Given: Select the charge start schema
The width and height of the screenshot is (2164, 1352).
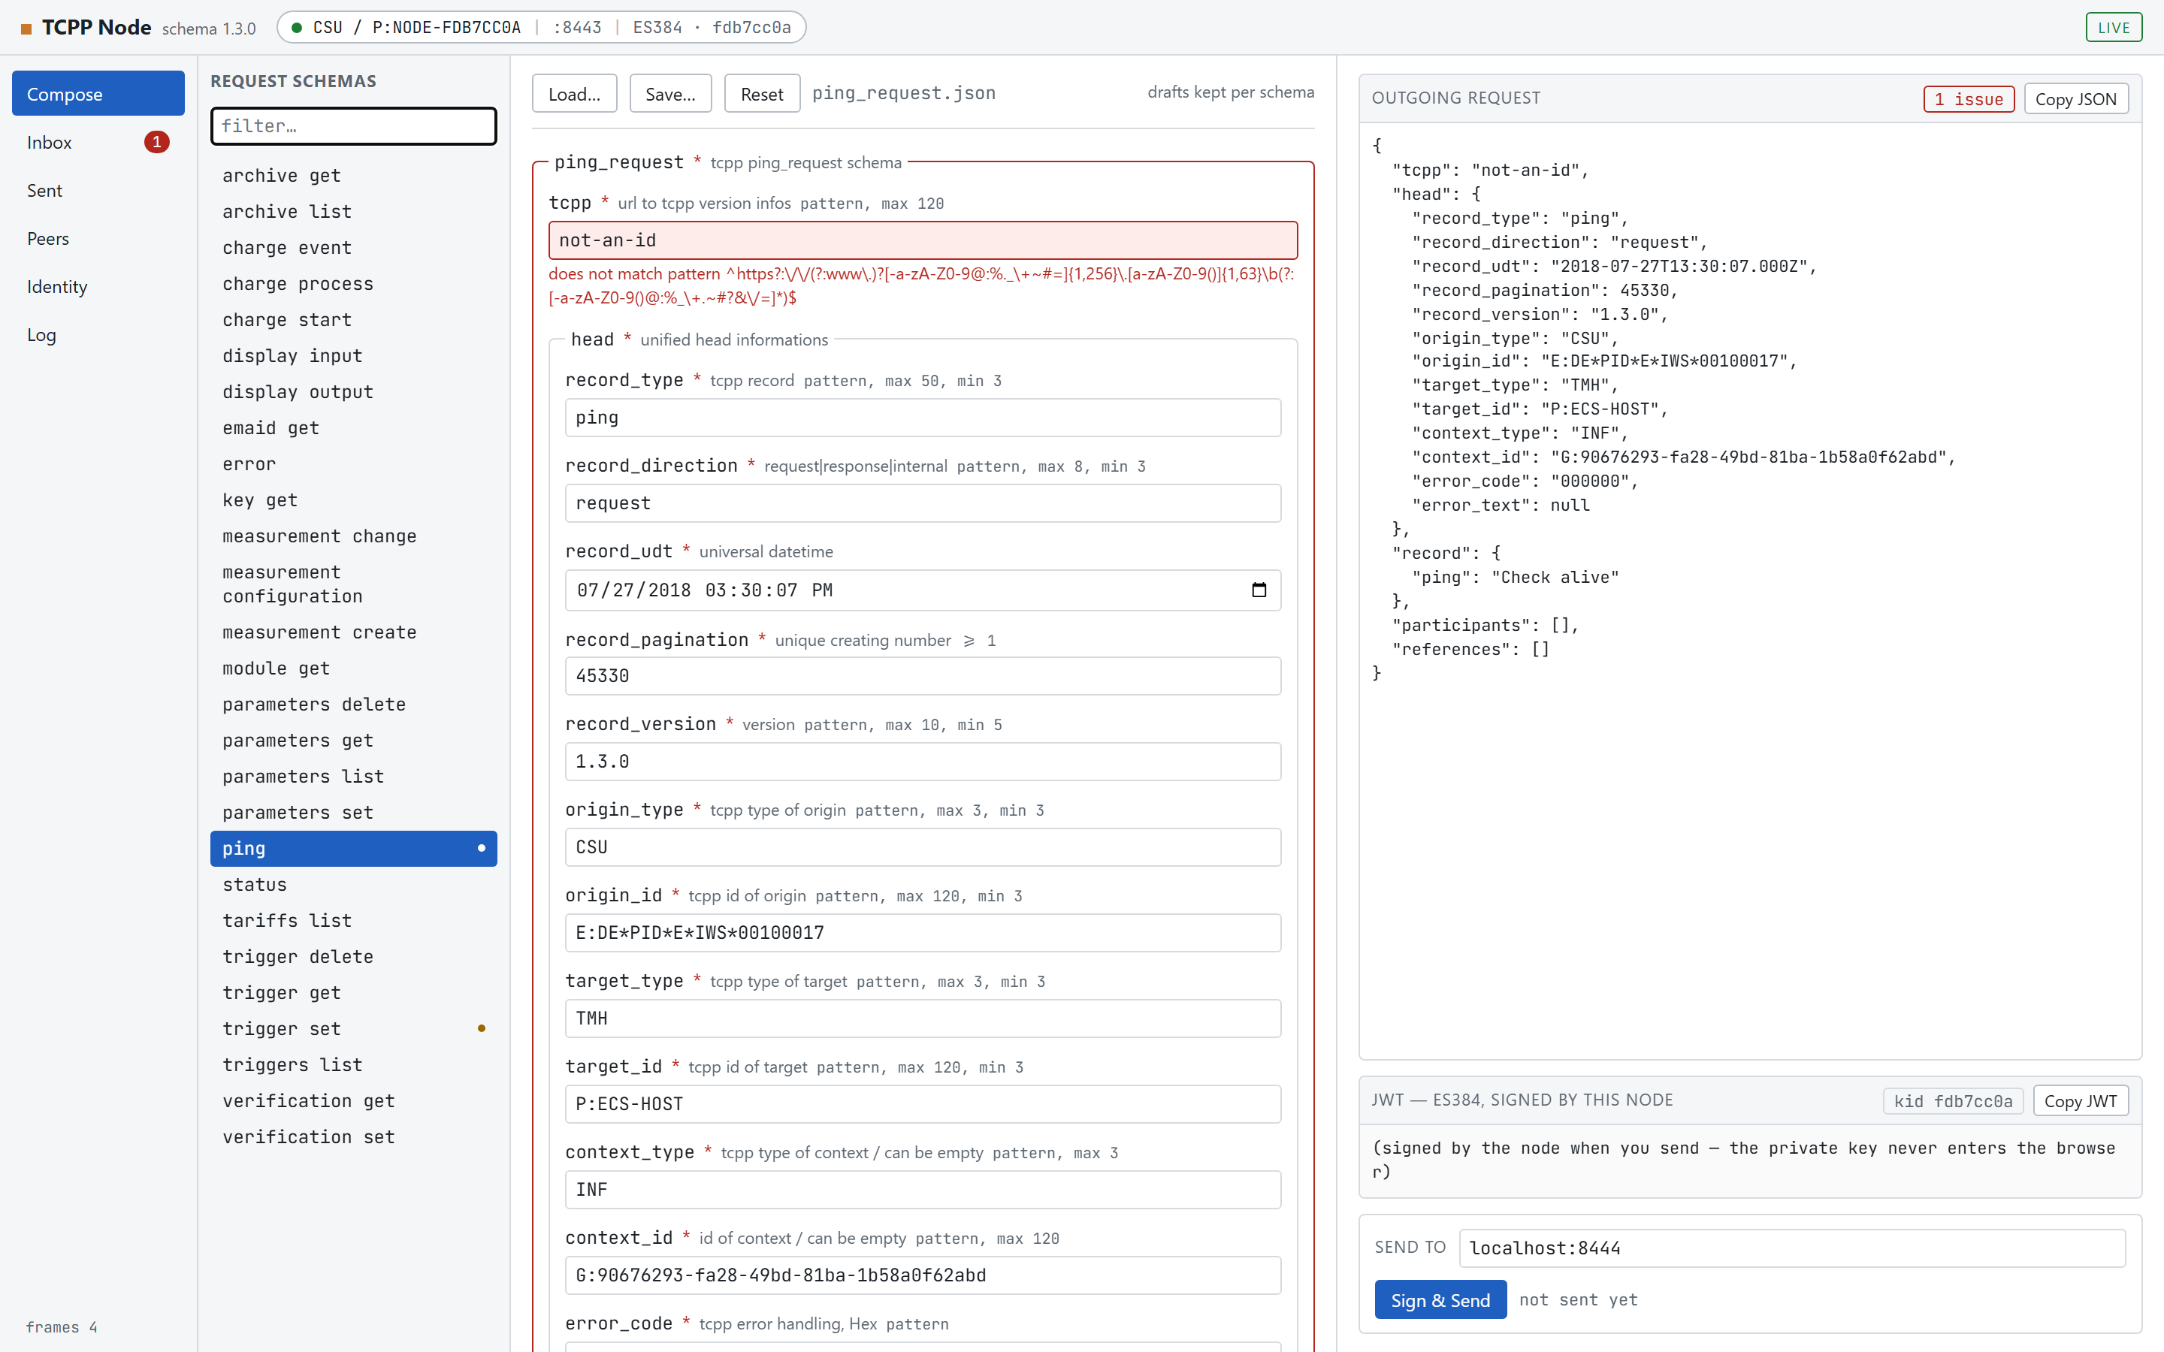Looking at the screenshot, I should tap(353, 320).
